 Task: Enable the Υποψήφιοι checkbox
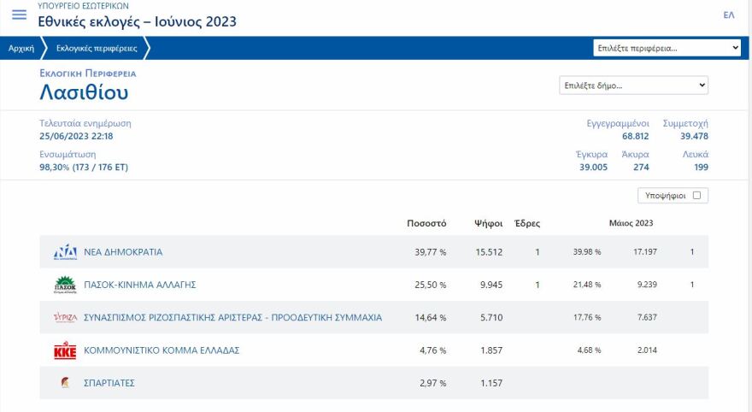(x=696, y=196)
